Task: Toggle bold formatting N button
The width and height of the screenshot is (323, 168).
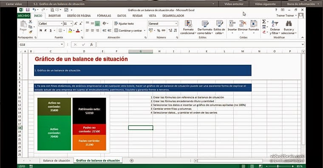Action: (40, 30)
